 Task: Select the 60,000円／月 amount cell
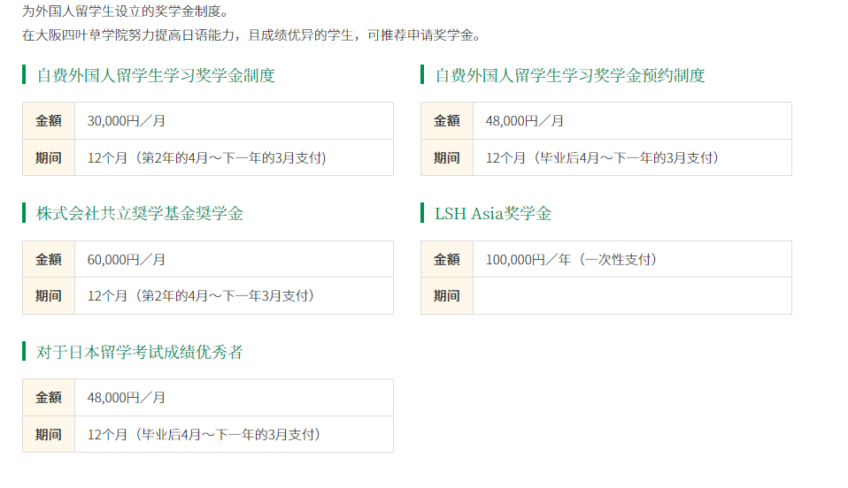pos(234,259)
